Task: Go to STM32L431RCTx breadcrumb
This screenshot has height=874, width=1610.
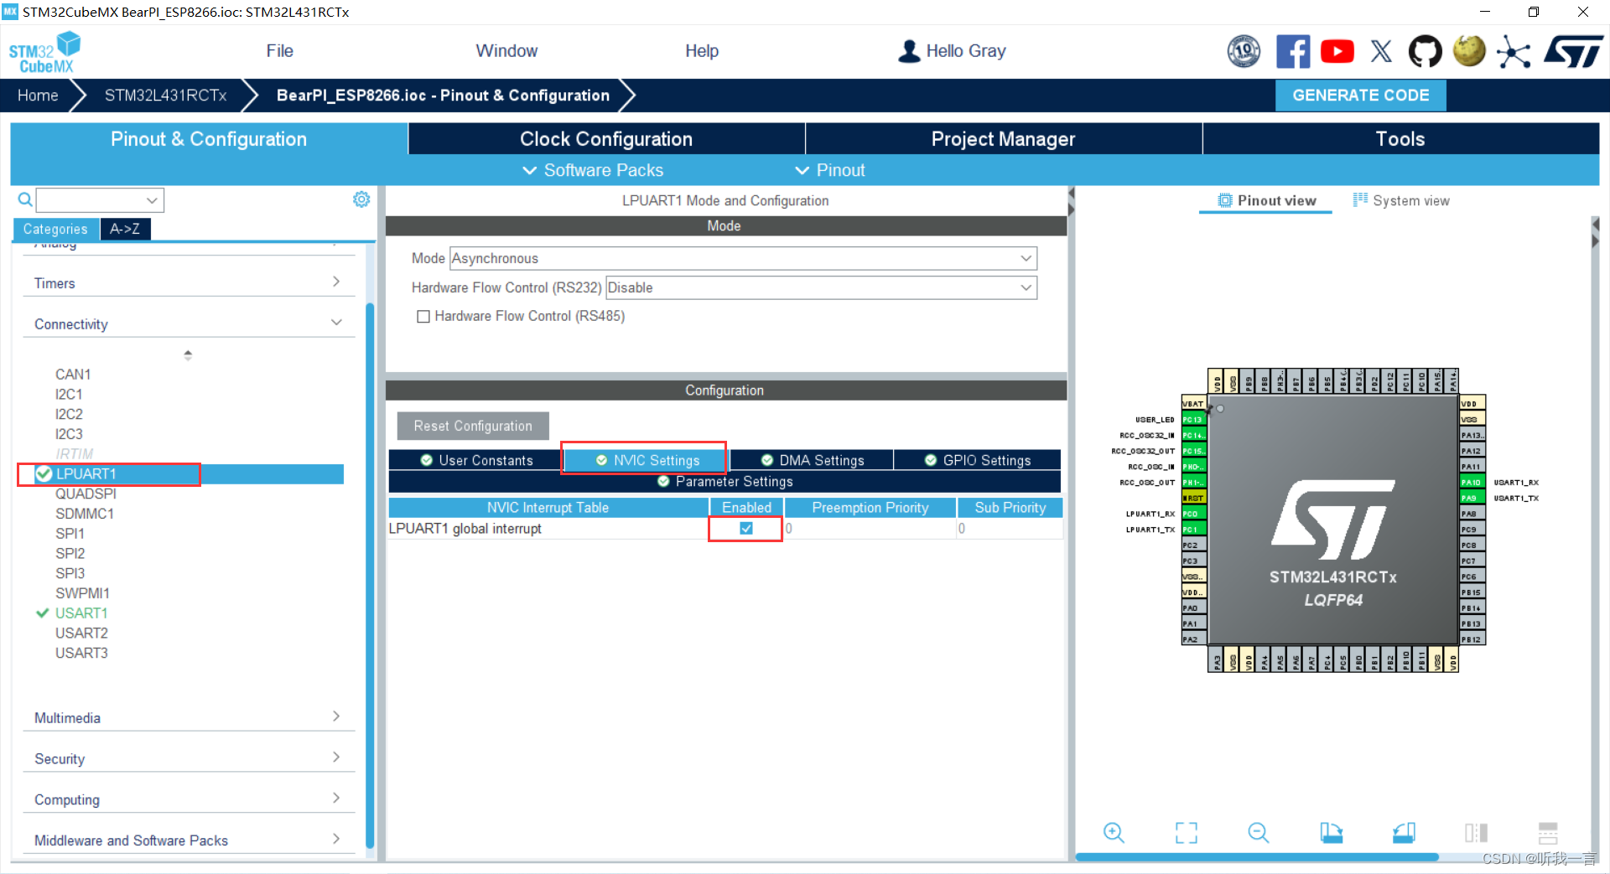Action: (165, 96)
